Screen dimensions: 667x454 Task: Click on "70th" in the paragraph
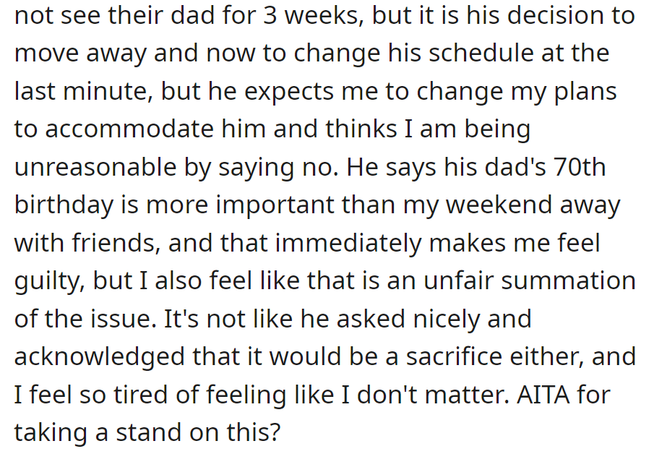[x=577, y=167]
